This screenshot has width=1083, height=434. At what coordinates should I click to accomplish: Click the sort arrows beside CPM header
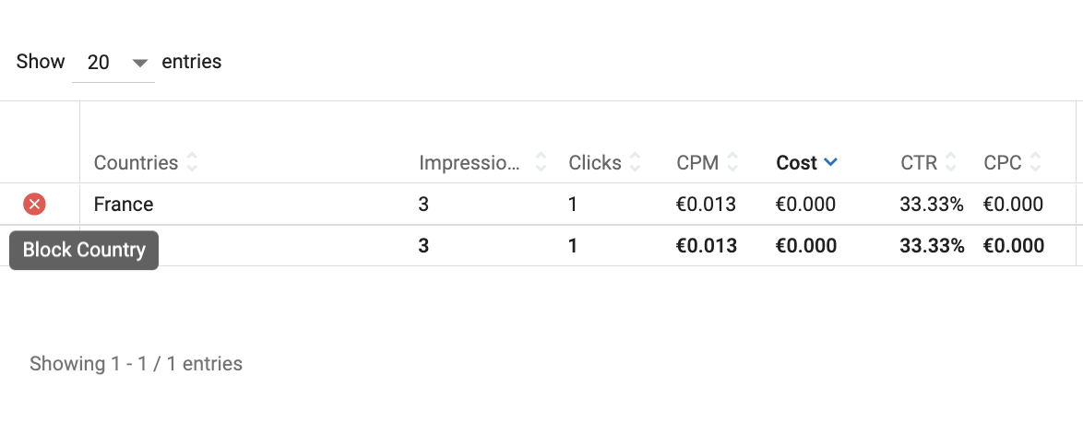point(732,163)
